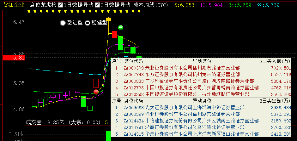Click the leftmost yellow lightbulb marker
297x141 pixels.
tap(29, 12)
